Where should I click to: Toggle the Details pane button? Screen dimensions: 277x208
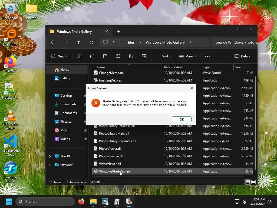pos(243,56)
